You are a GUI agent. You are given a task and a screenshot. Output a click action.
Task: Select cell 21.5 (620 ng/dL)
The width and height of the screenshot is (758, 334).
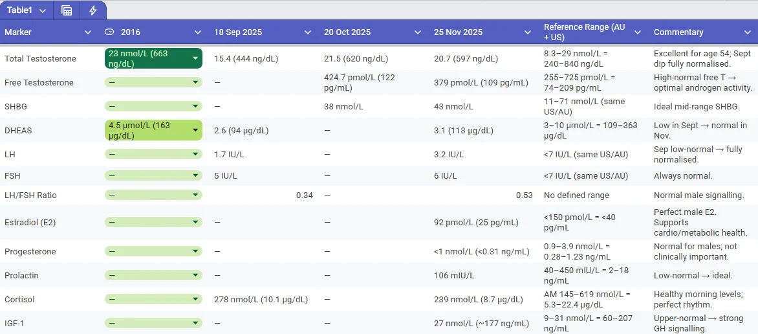tap(356, 58)
